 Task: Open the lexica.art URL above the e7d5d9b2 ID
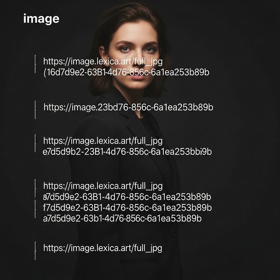(x=103, y=141)
